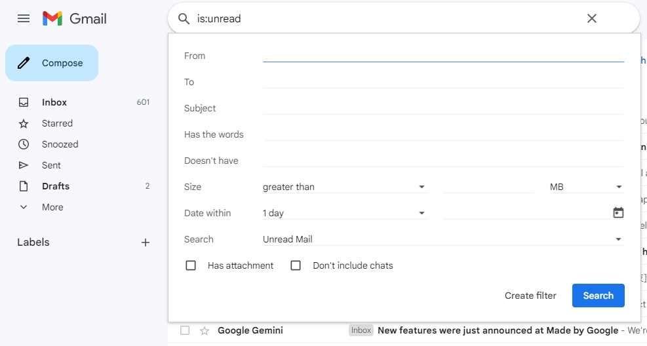Image resolution: width=647 pixels, height=346 pixels.
Task: Open the MB size unit dropdown
Action: pyautogui.click(x=587, y=187)
